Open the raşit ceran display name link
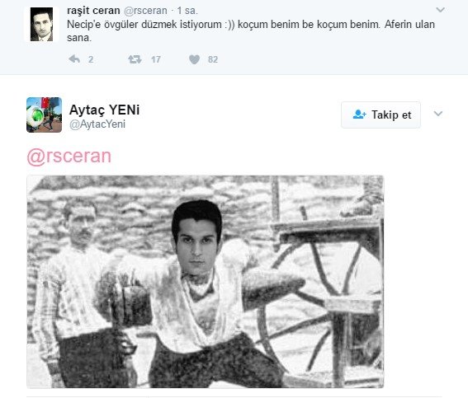 click(93, 11)
